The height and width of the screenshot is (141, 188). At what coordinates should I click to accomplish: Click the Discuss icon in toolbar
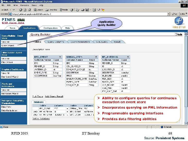point(94,10)
